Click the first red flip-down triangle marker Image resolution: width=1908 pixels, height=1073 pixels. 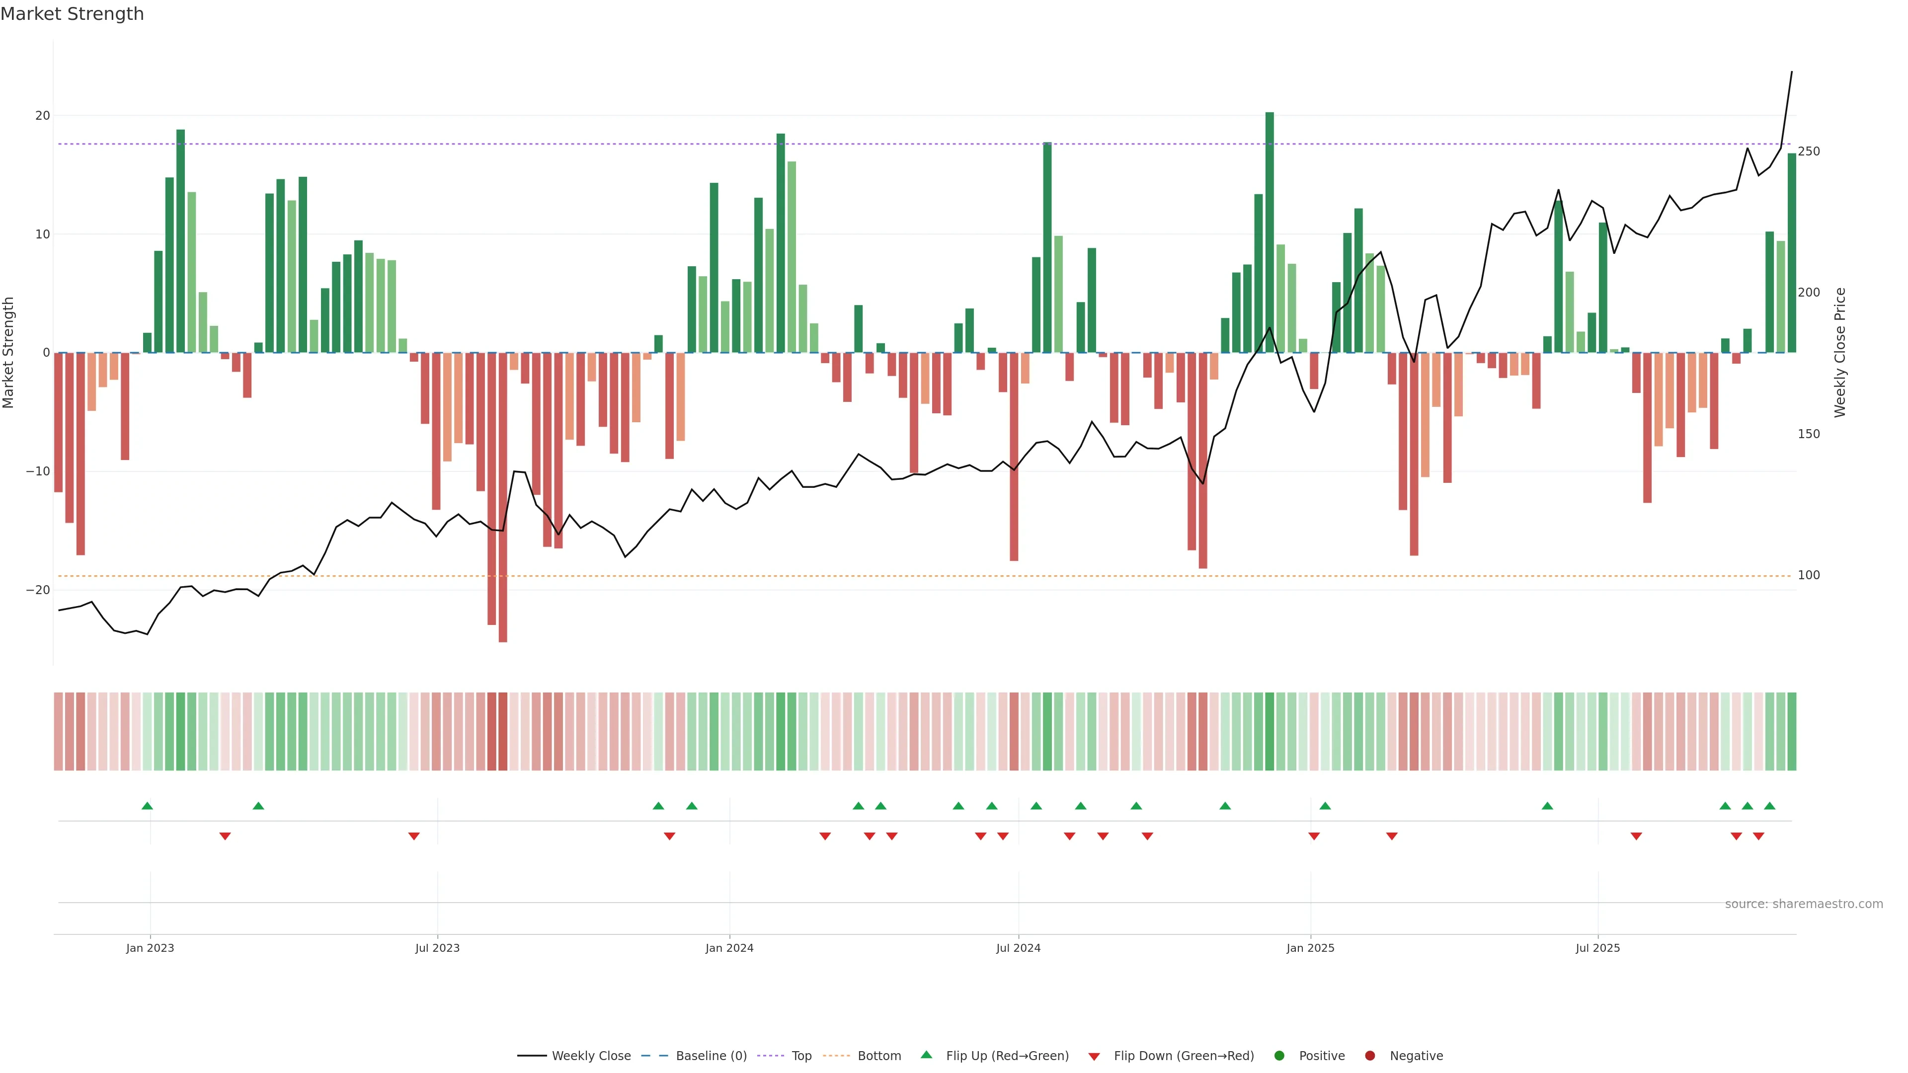[225, 836]
